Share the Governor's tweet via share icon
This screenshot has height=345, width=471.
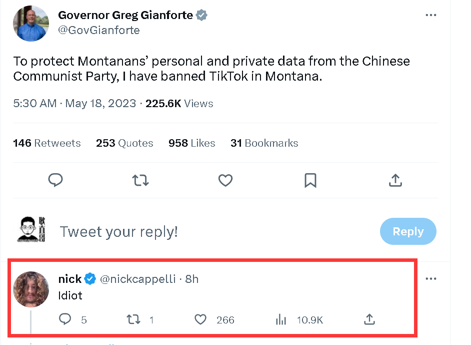[395, 180]
